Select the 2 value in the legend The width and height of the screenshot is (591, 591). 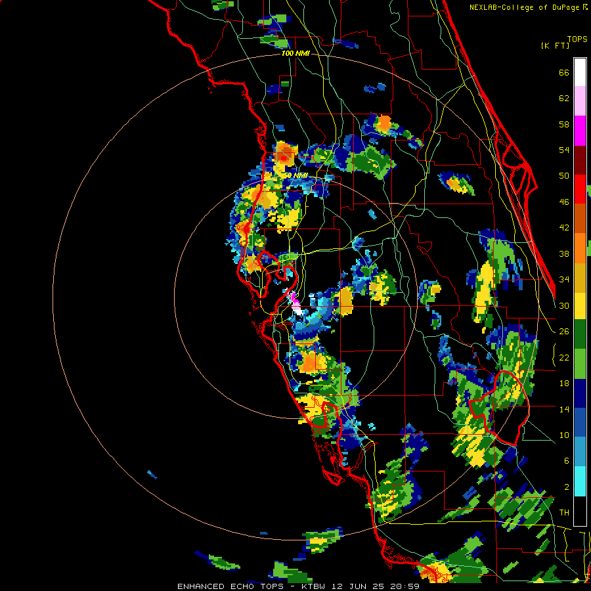click(x=566, y=487)
